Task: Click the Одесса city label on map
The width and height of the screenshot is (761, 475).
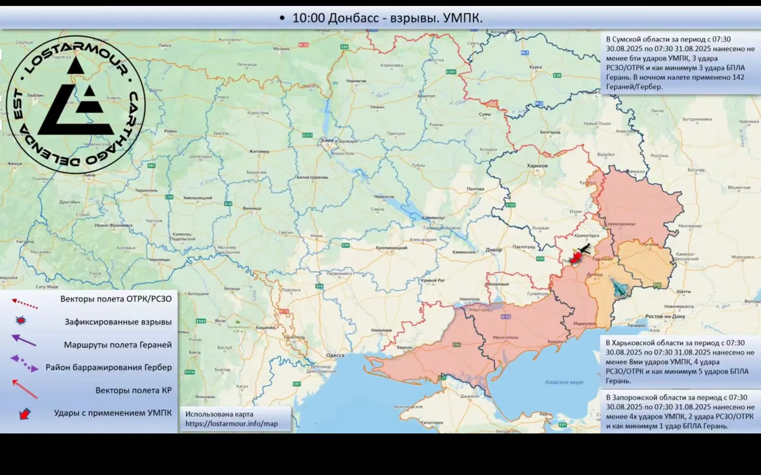Action: 335,355
